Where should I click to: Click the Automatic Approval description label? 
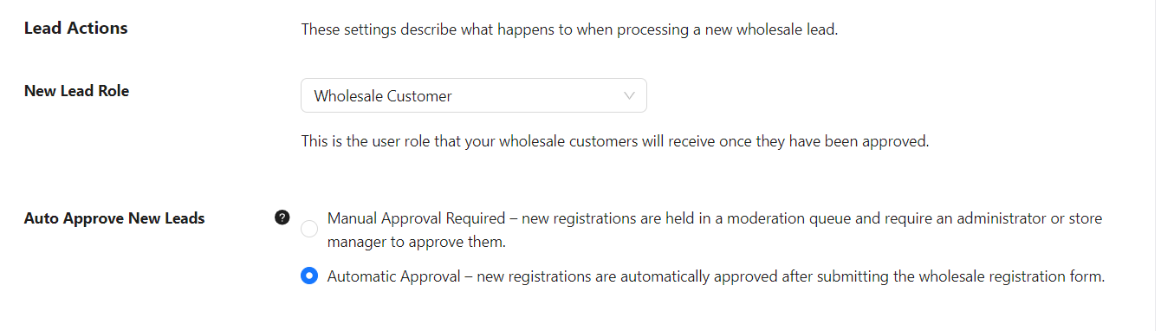tap(717, 277)
